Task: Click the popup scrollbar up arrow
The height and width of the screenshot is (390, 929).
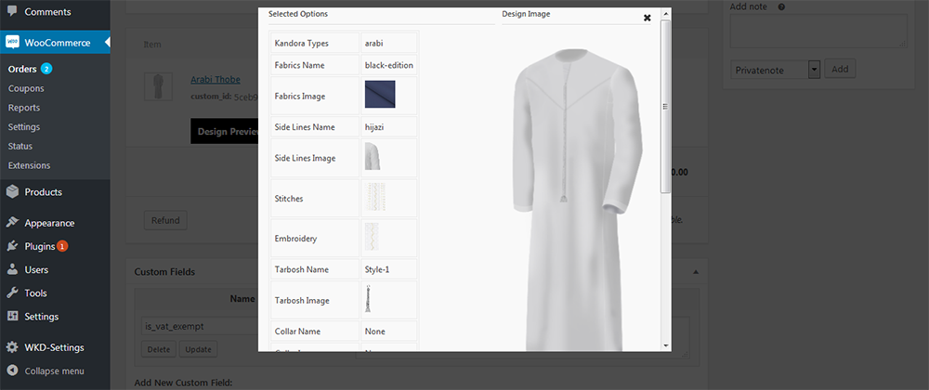Action: 665,14
